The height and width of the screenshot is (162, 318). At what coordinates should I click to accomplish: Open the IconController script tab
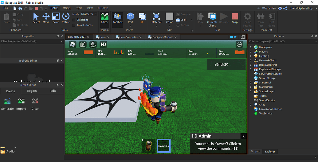[x=129, y=37]
